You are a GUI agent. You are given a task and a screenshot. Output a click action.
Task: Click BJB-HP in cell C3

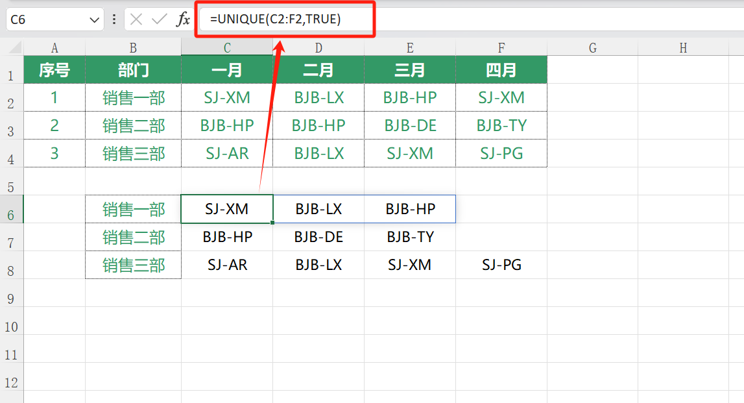[x=227, y=126]
